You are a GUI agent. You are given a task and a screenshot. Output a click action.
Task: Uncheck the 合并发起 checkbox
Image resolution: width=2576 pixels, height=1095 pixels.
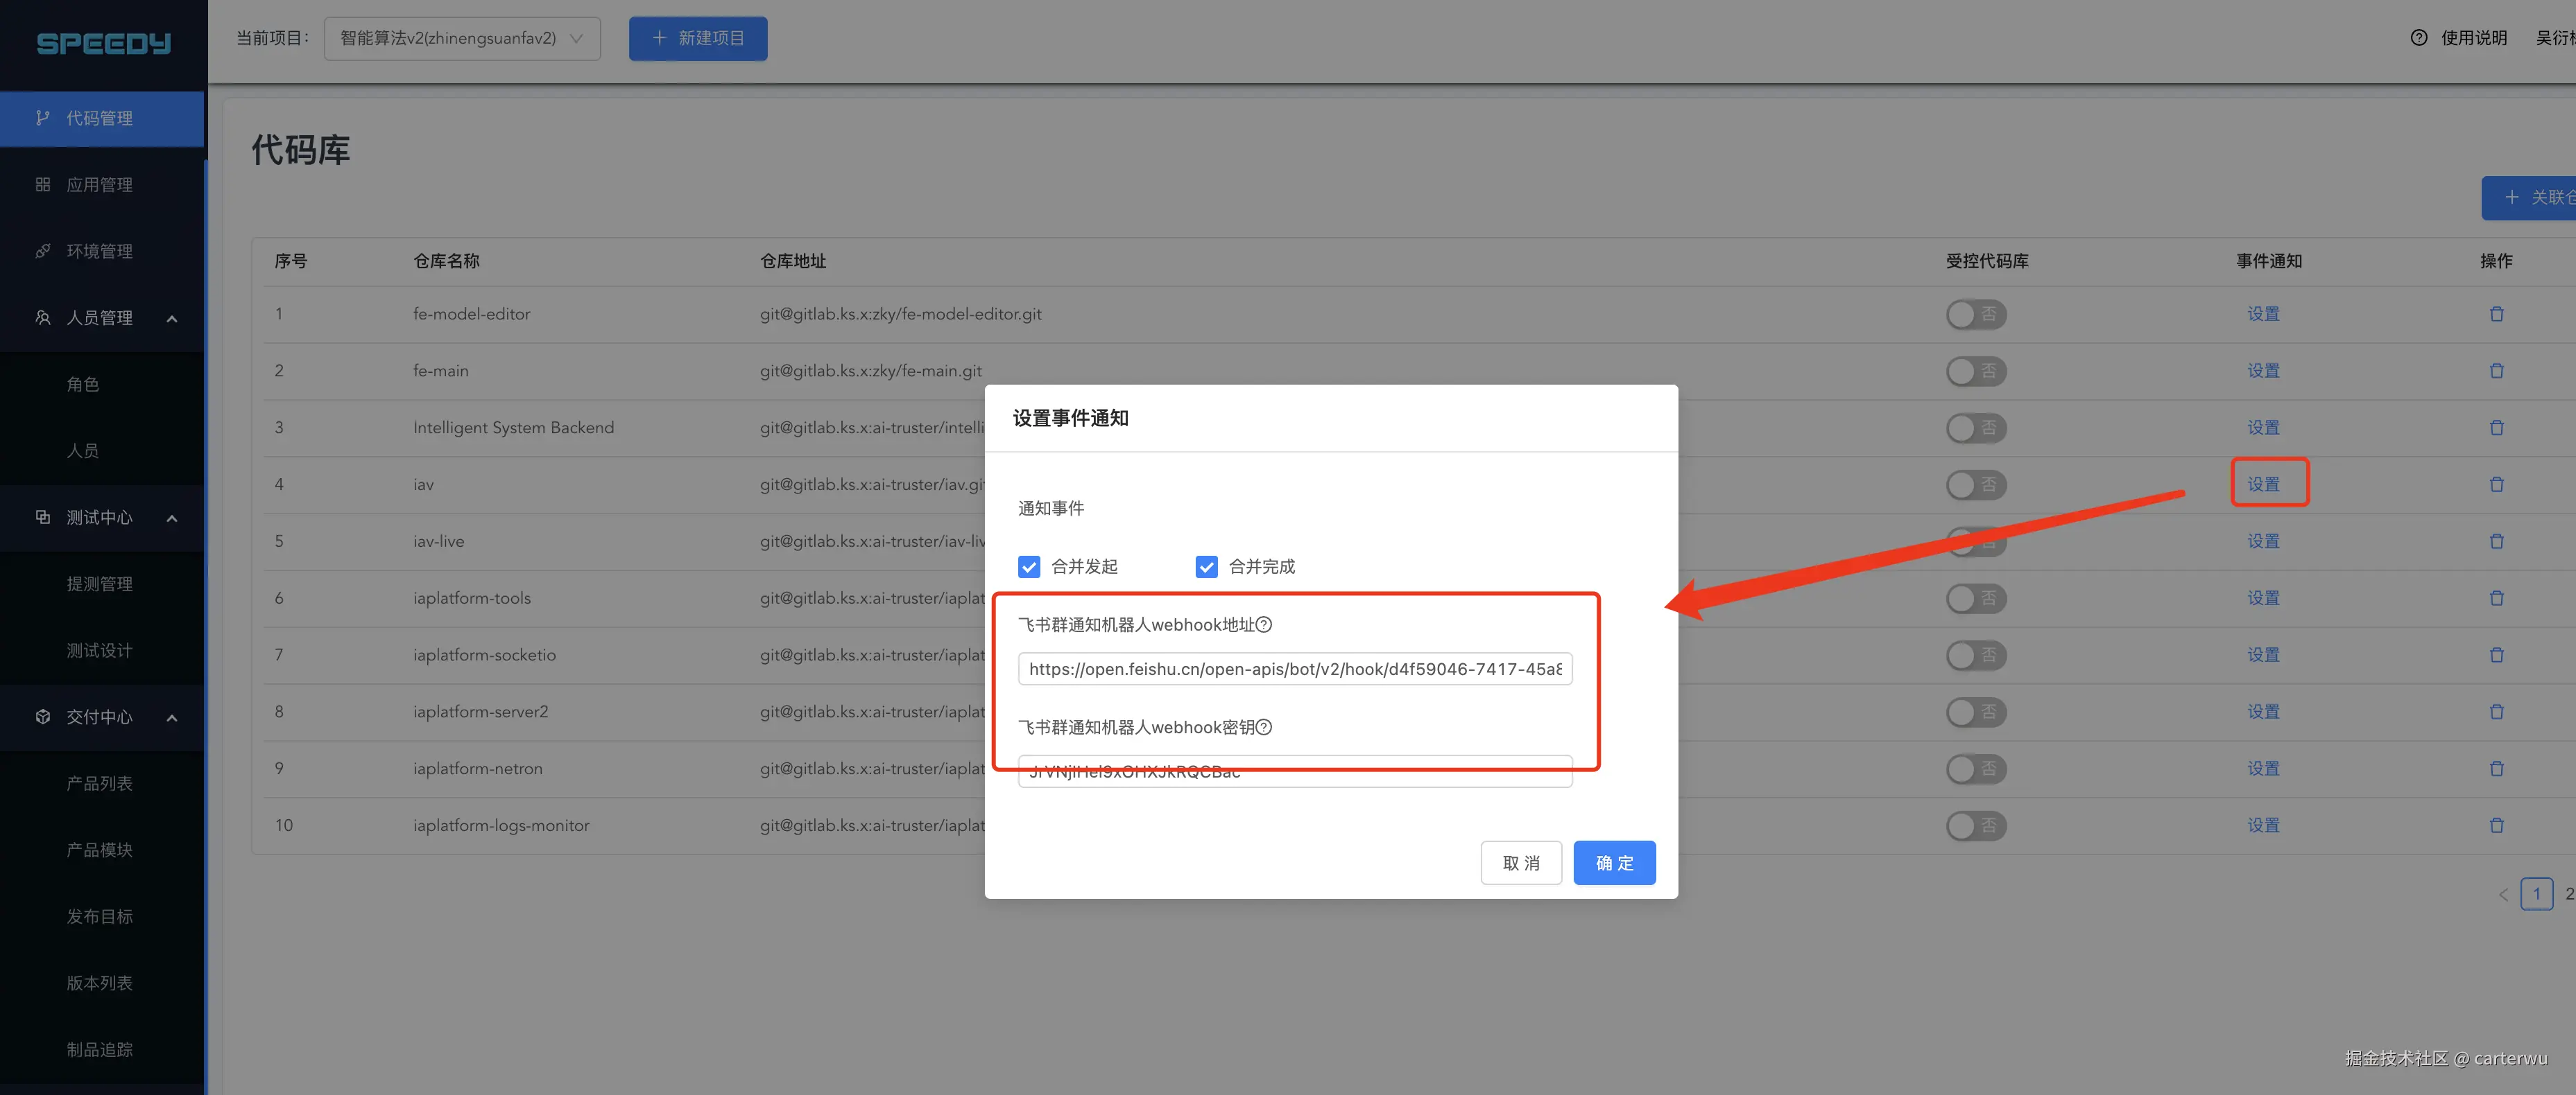pos(1029,566)
